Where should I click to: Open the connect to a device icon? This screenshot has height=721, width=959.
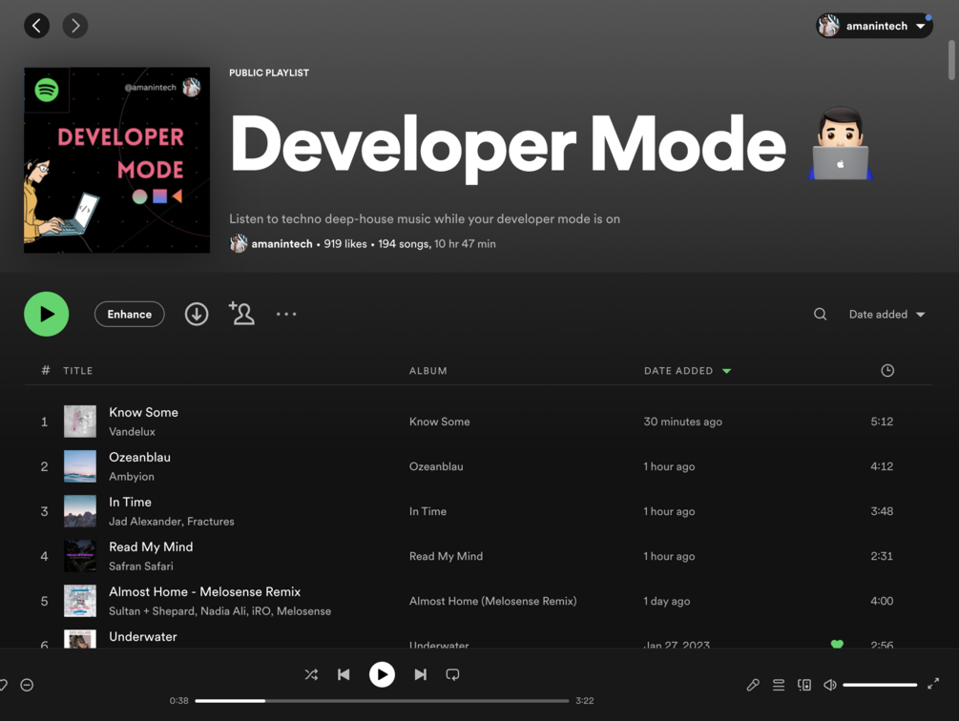pyautogui.click(x=804, y=685)
